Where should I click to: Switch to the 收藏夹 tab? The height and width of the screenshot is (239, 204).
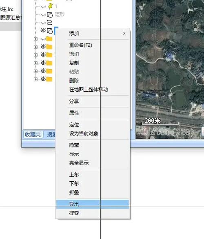33,134
